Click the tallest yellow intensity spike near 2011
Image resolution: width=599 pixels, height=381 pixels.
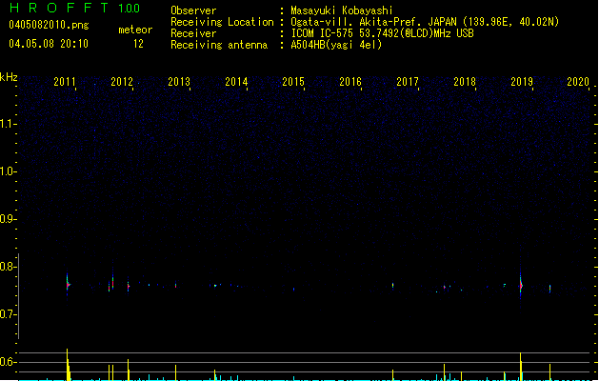tap(68, 365)
